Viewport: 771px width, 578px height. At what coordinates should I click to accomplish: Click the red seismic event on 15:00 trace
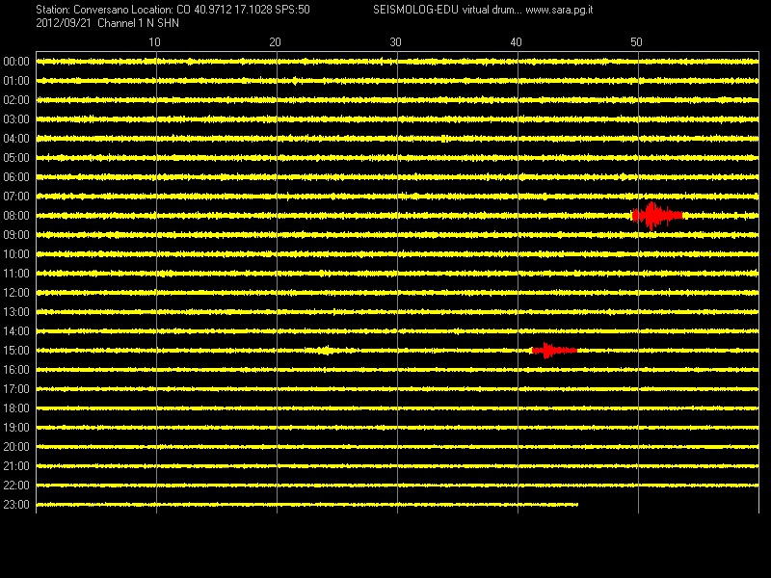click(553, 351)
